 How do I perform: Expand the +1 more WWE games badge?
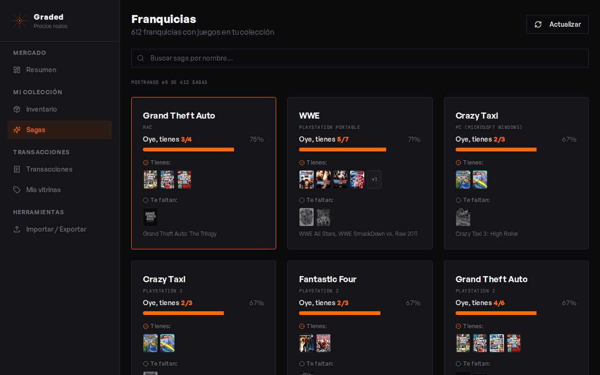pos(374,180)
